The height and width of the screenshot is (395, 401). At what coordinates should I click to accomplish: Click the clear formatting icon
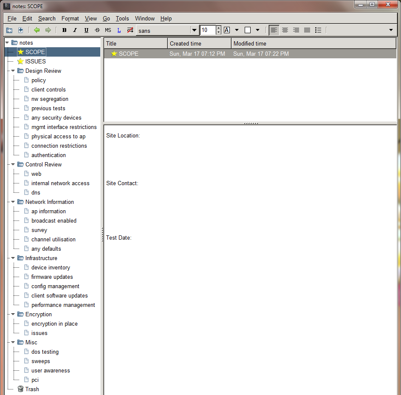[x=130, y=30]
